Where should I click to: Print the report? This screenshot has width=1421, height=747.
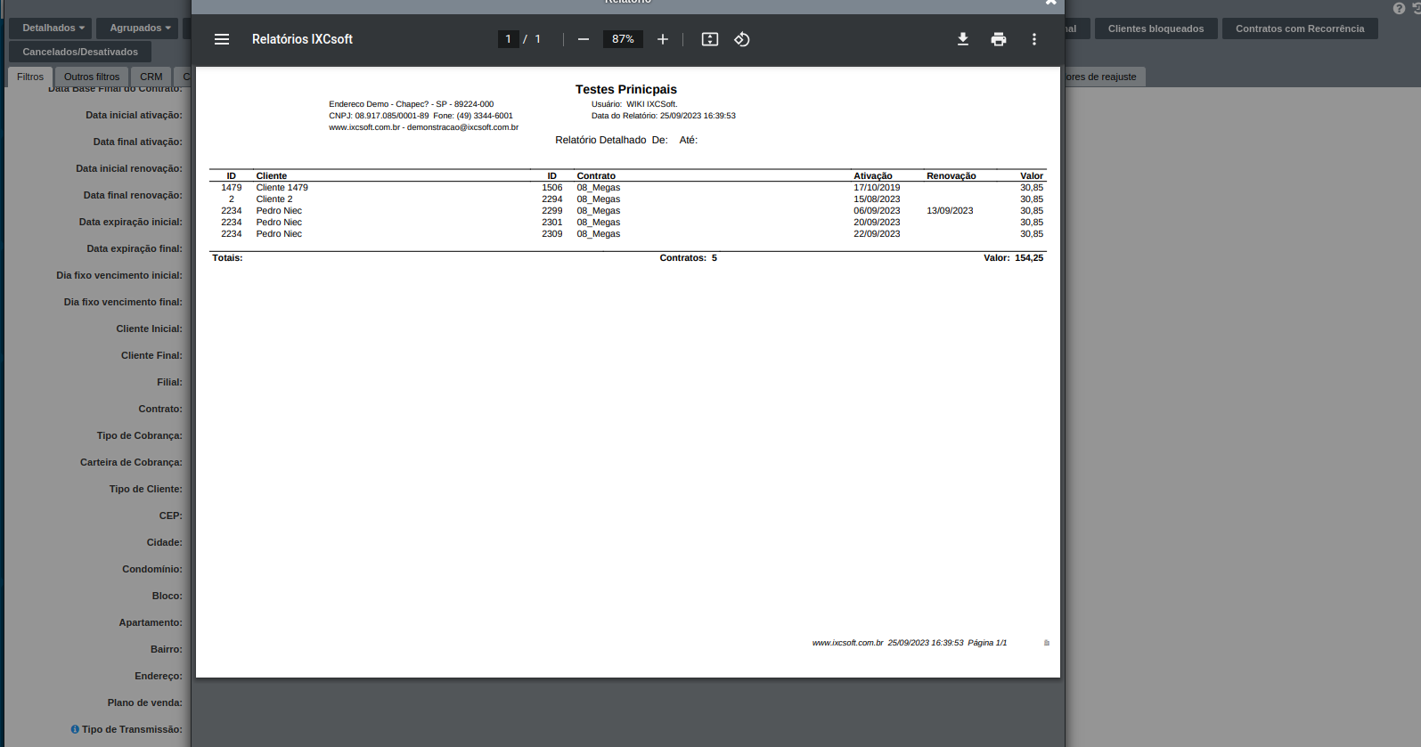[999, 39]
